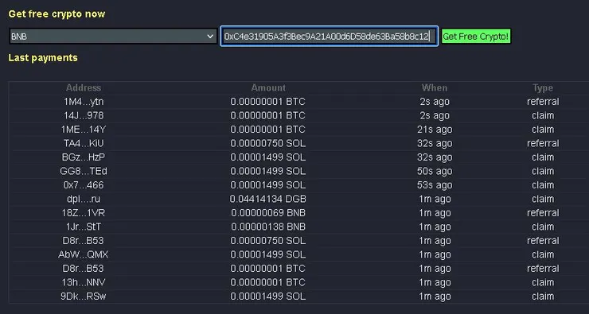This screenshot has height=314, width=589.
Task: Click the 50s ago timestamp
Action: point(435,171)
